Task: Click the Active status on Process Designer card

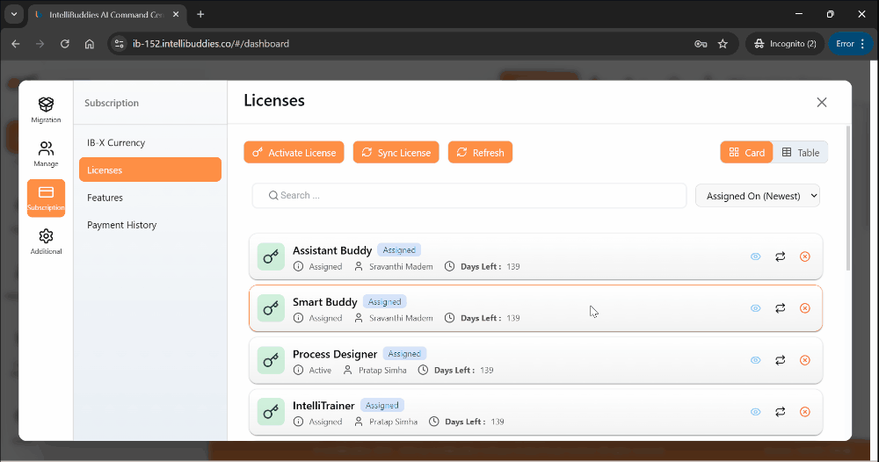Action: click(320, 370)
